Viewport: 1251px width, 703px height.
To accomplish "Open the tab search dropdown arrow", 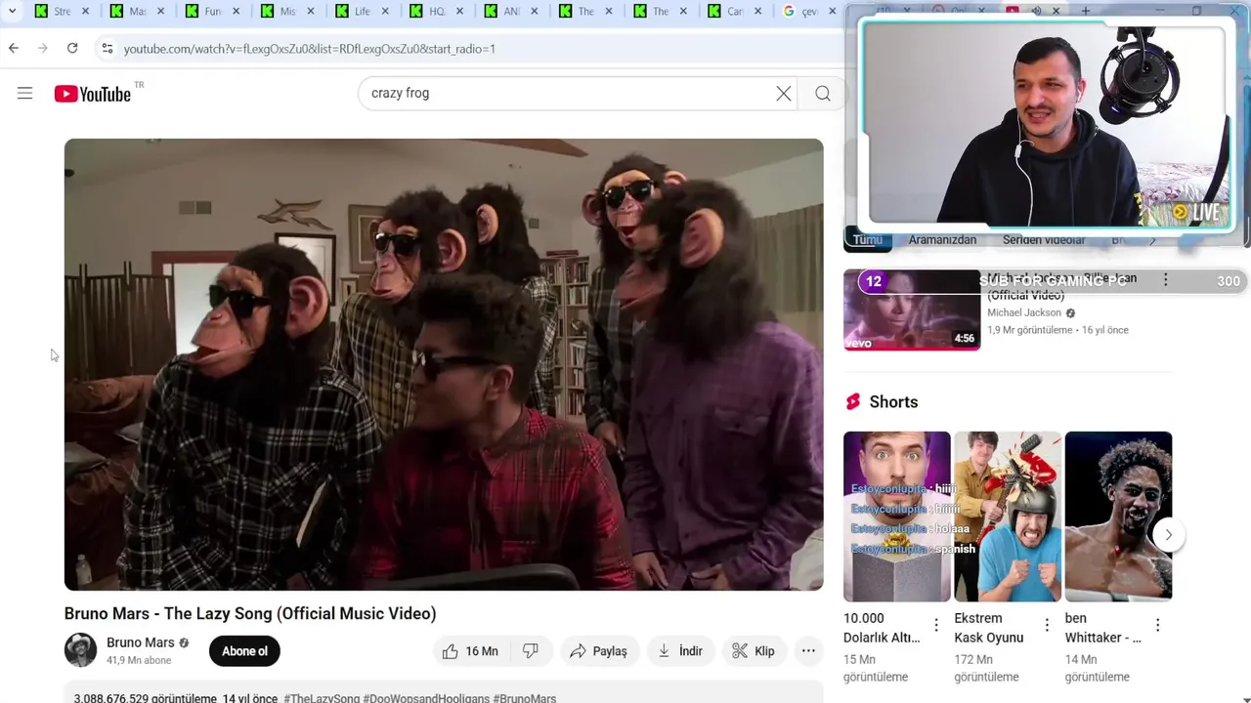I will point(12,11).
